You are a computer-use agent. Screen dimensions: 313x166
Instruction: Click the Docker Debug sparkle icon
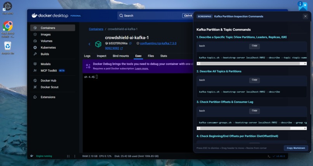(x=88, y=66)
